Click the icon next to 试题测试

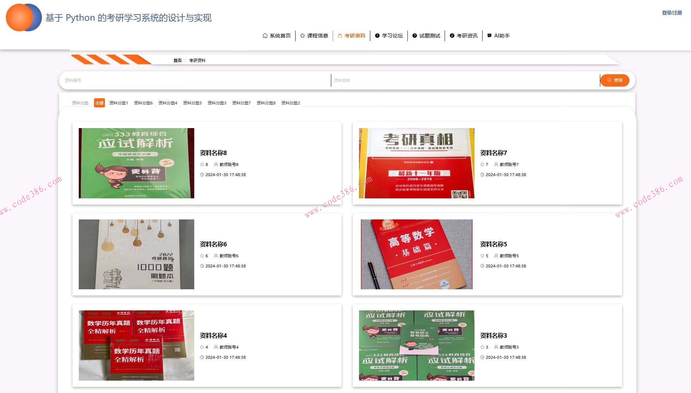[414, 35]
